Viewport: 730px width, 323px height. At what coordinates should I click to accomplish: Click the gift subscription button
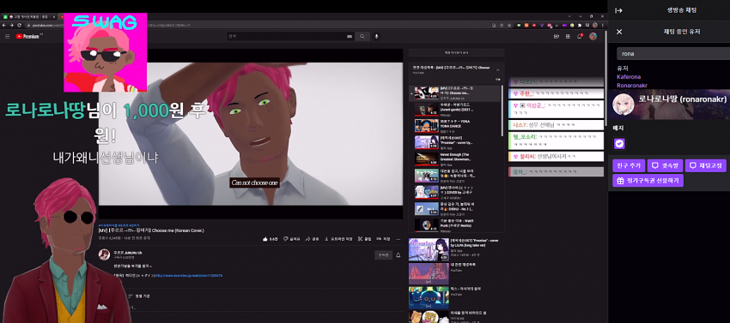pyautogui.click(x=648, y=181)
